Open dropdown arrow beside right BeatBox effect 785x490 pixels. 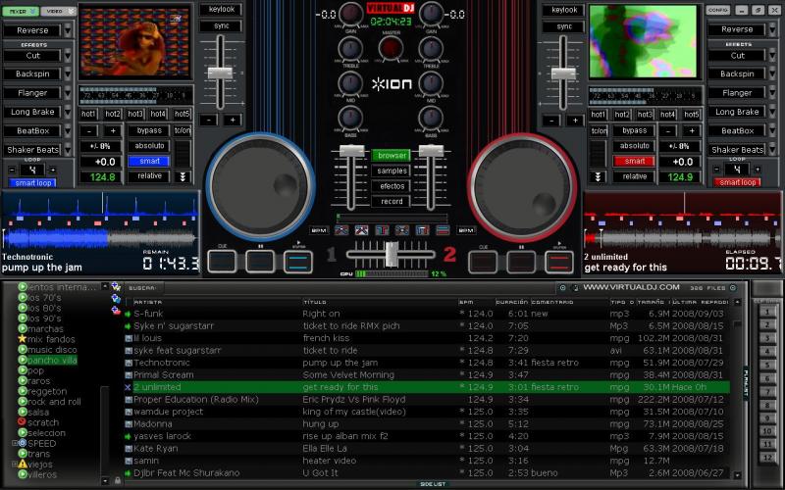pos(773,130)
